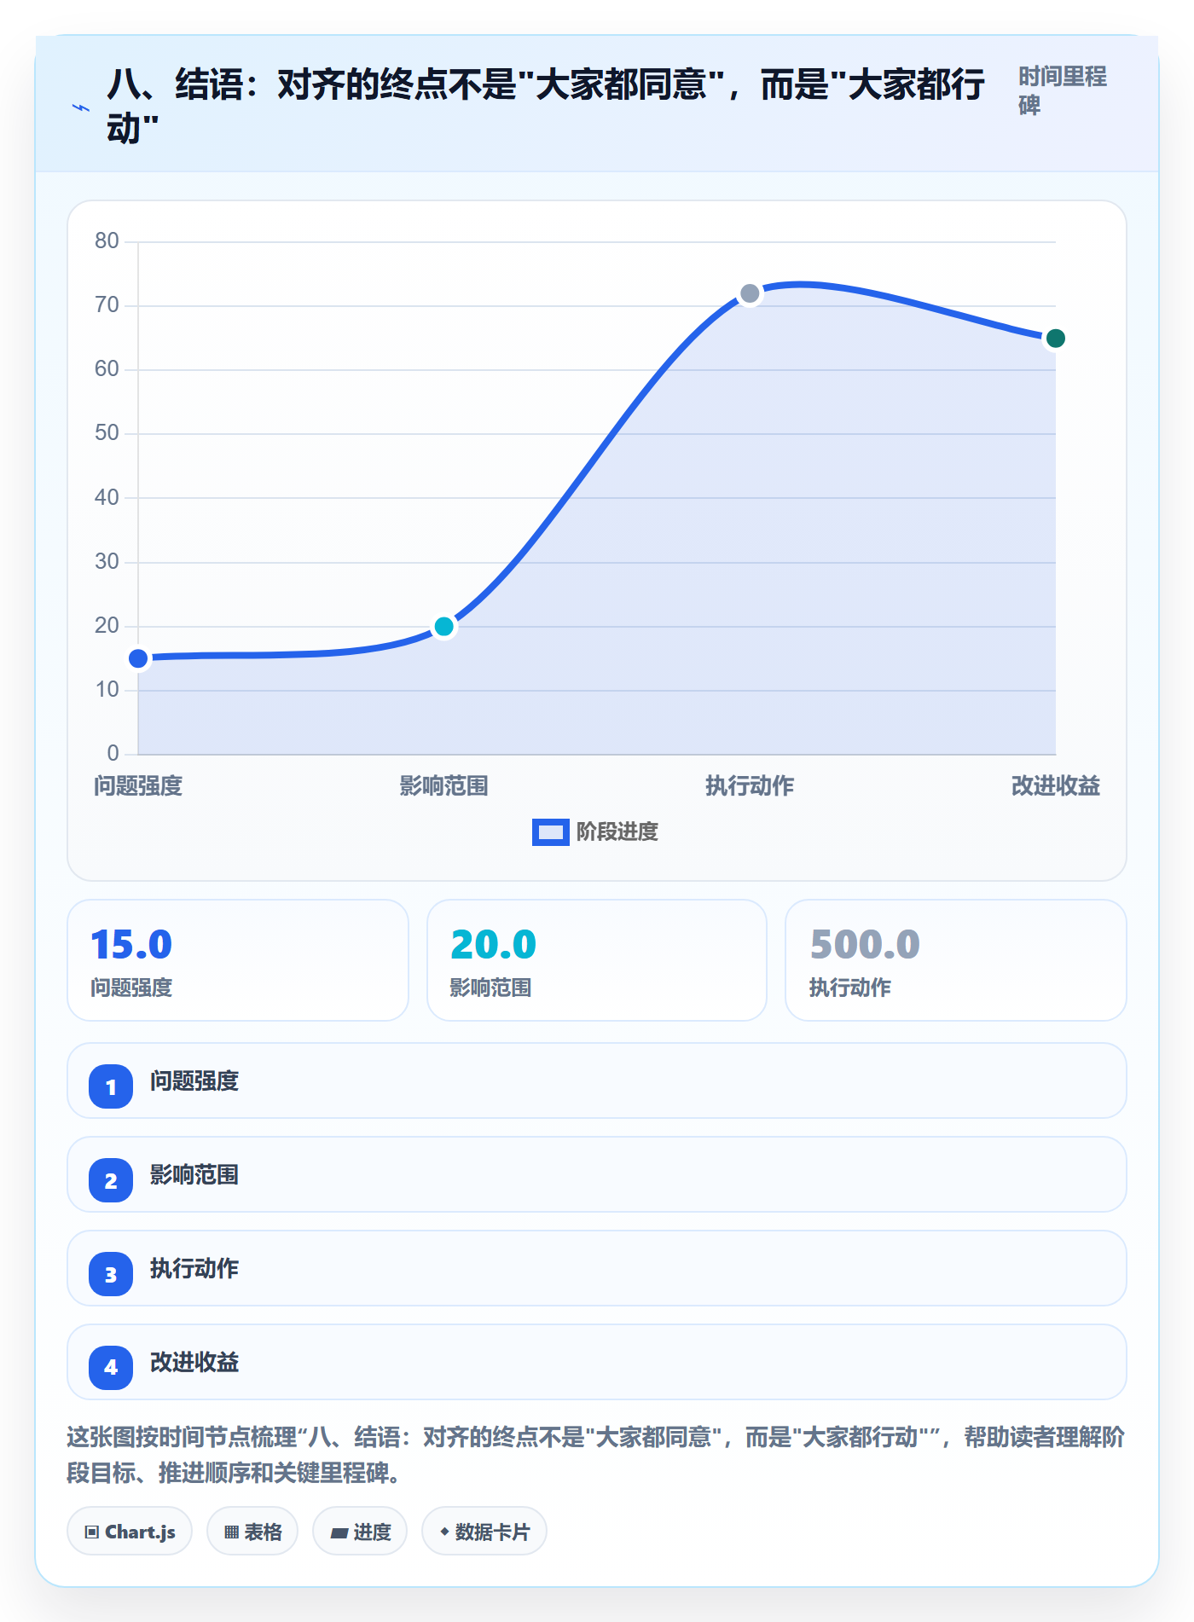Select the 500.0 执行动作 data card
The height and width of the screenshot is (1622, 1194).
point(956,960)
